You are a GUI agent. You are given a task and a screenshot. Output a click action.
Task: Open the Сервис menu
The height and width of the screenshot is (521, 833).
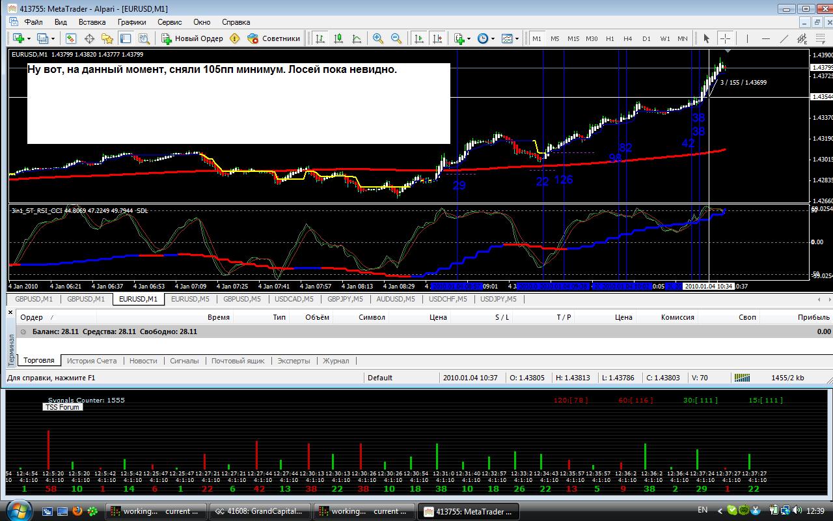click(x=170, y=21)
